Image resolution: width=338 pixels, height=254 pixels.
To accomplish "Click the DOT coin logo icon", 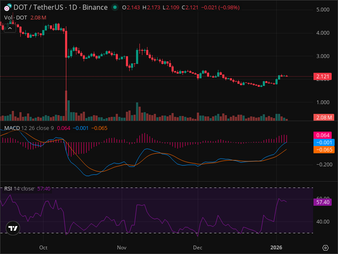I will [8, 7].
